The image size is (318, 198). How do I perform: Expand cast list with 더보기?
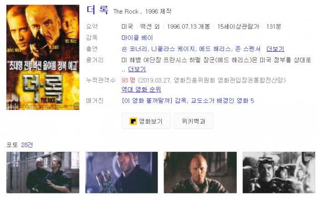275,49
